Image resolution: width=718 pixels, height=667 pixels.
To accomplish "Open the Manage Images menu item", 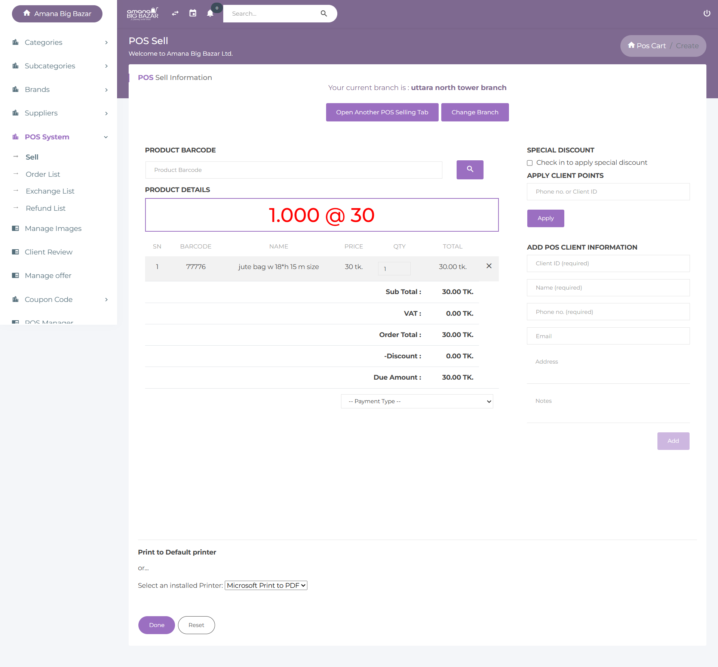I will pos(53,228).
